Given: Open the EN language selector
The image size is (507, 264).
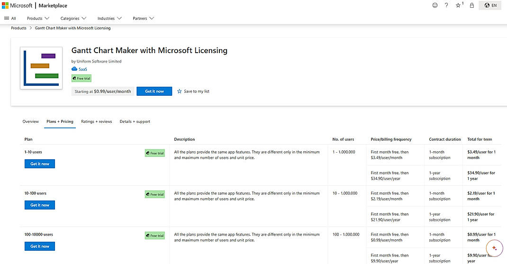Looking at the screenshot, I should point(490,5).
